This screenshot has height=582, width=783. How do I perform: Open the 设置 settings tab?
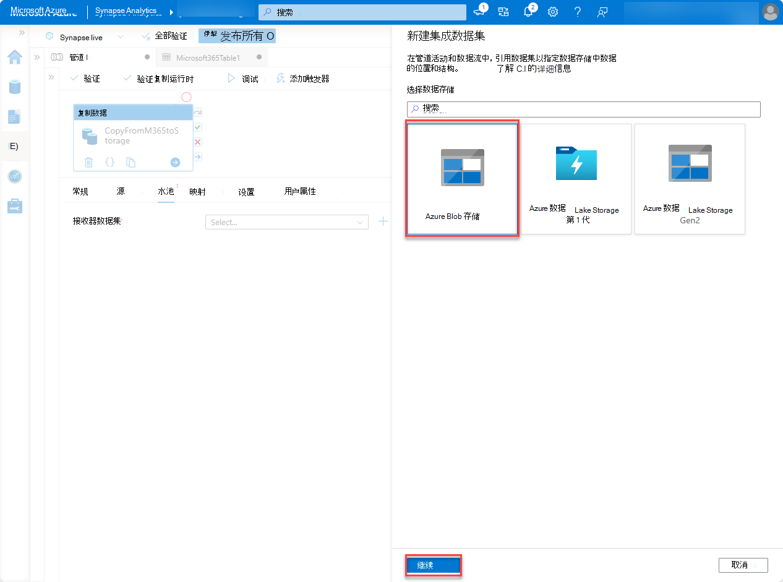[x=246, y=192]
